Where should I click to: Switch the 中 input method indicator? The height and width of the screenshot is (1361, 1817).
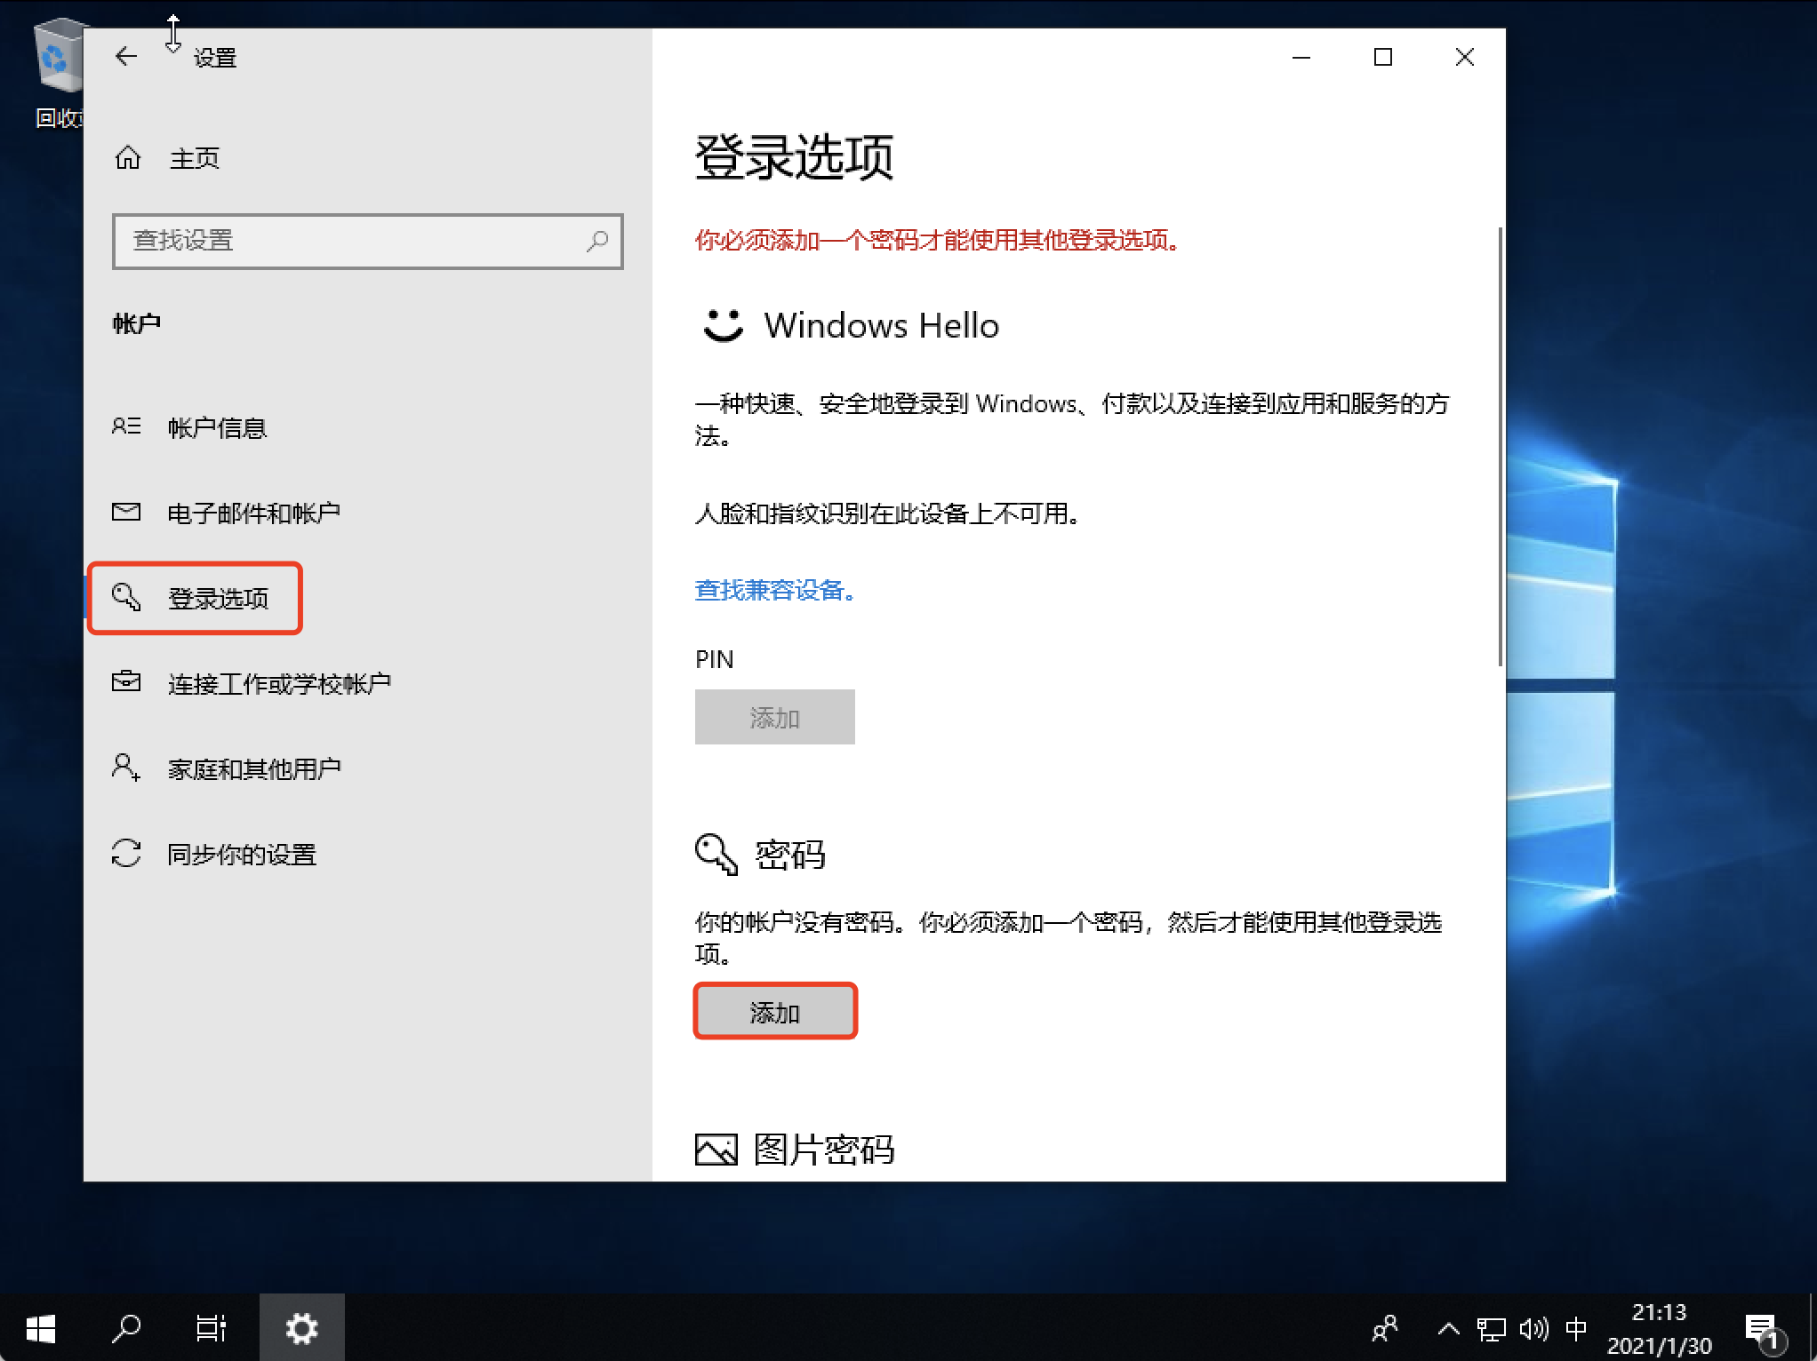[x=1576, y=1329]
